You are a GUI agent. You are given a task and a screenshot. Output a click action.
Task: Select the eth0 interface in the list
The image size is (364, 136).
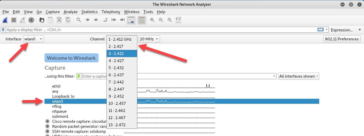tap(56, 86)
